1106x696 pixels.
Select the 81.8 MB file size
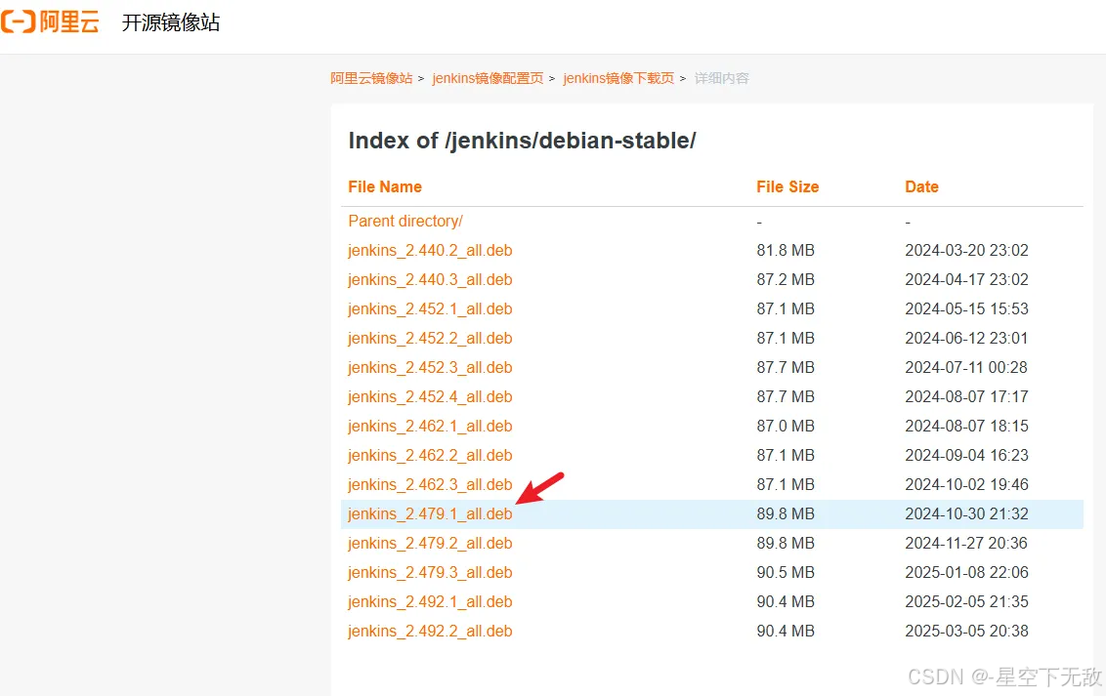pos(786,250)
